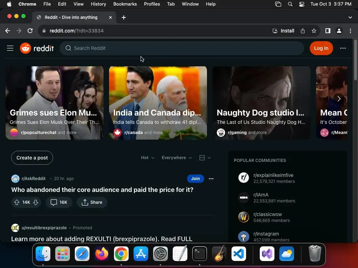This screenshot has height=268, width=358.
Task: Open Chrome's three-dot menu
Action: pos(350,31)
